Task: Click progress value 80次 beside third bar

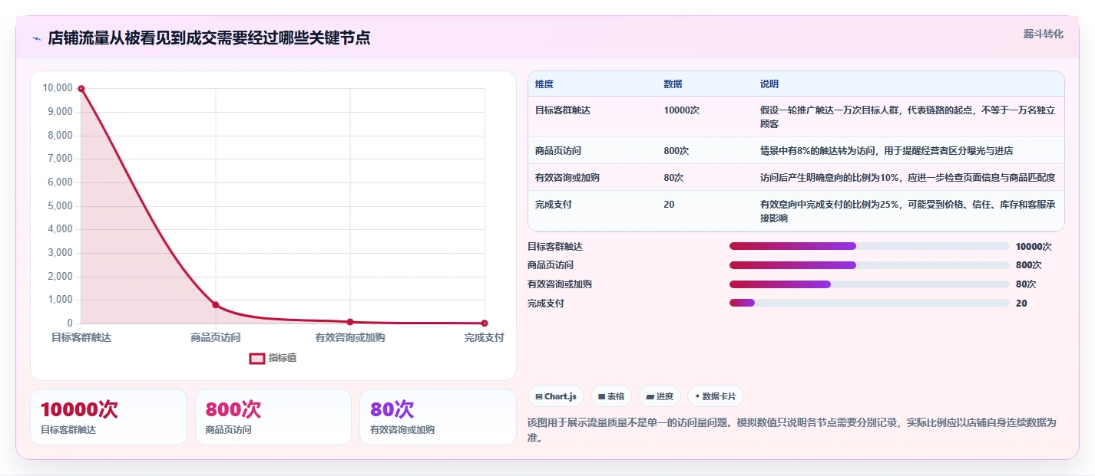Action: [x=1026, y=284]
